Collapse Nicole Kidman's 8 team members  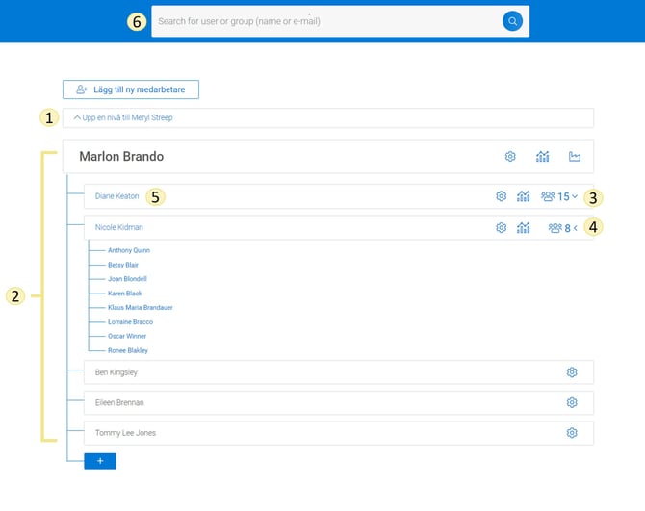[x=563, y=228]
